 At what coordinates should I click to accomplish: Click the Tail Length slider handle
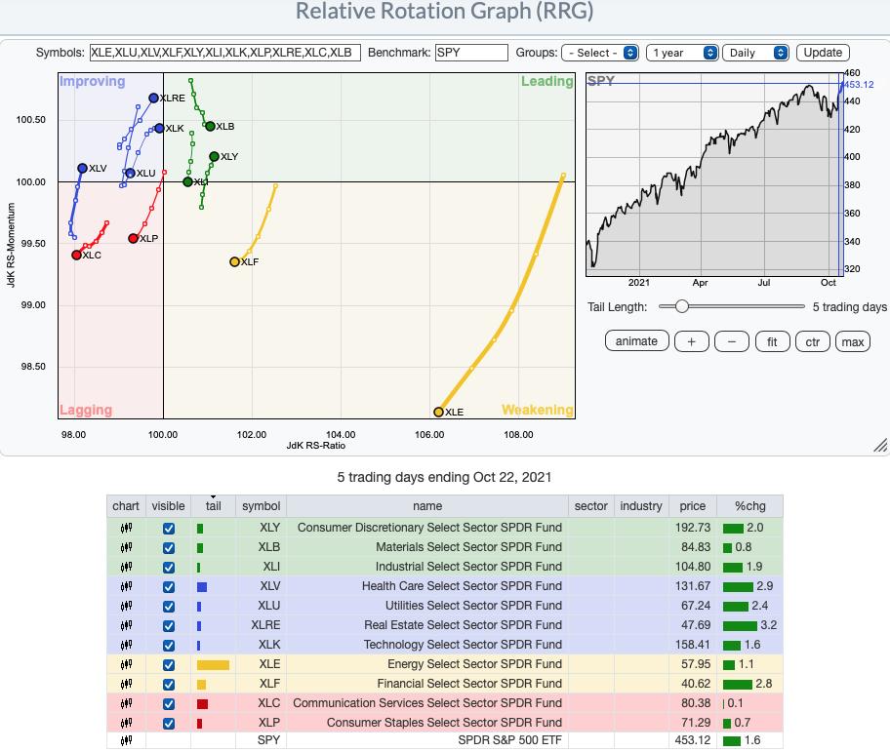(682, 306)
